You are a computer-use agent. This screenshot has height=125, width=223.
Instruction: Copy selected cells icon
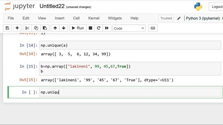click(36, 28)
